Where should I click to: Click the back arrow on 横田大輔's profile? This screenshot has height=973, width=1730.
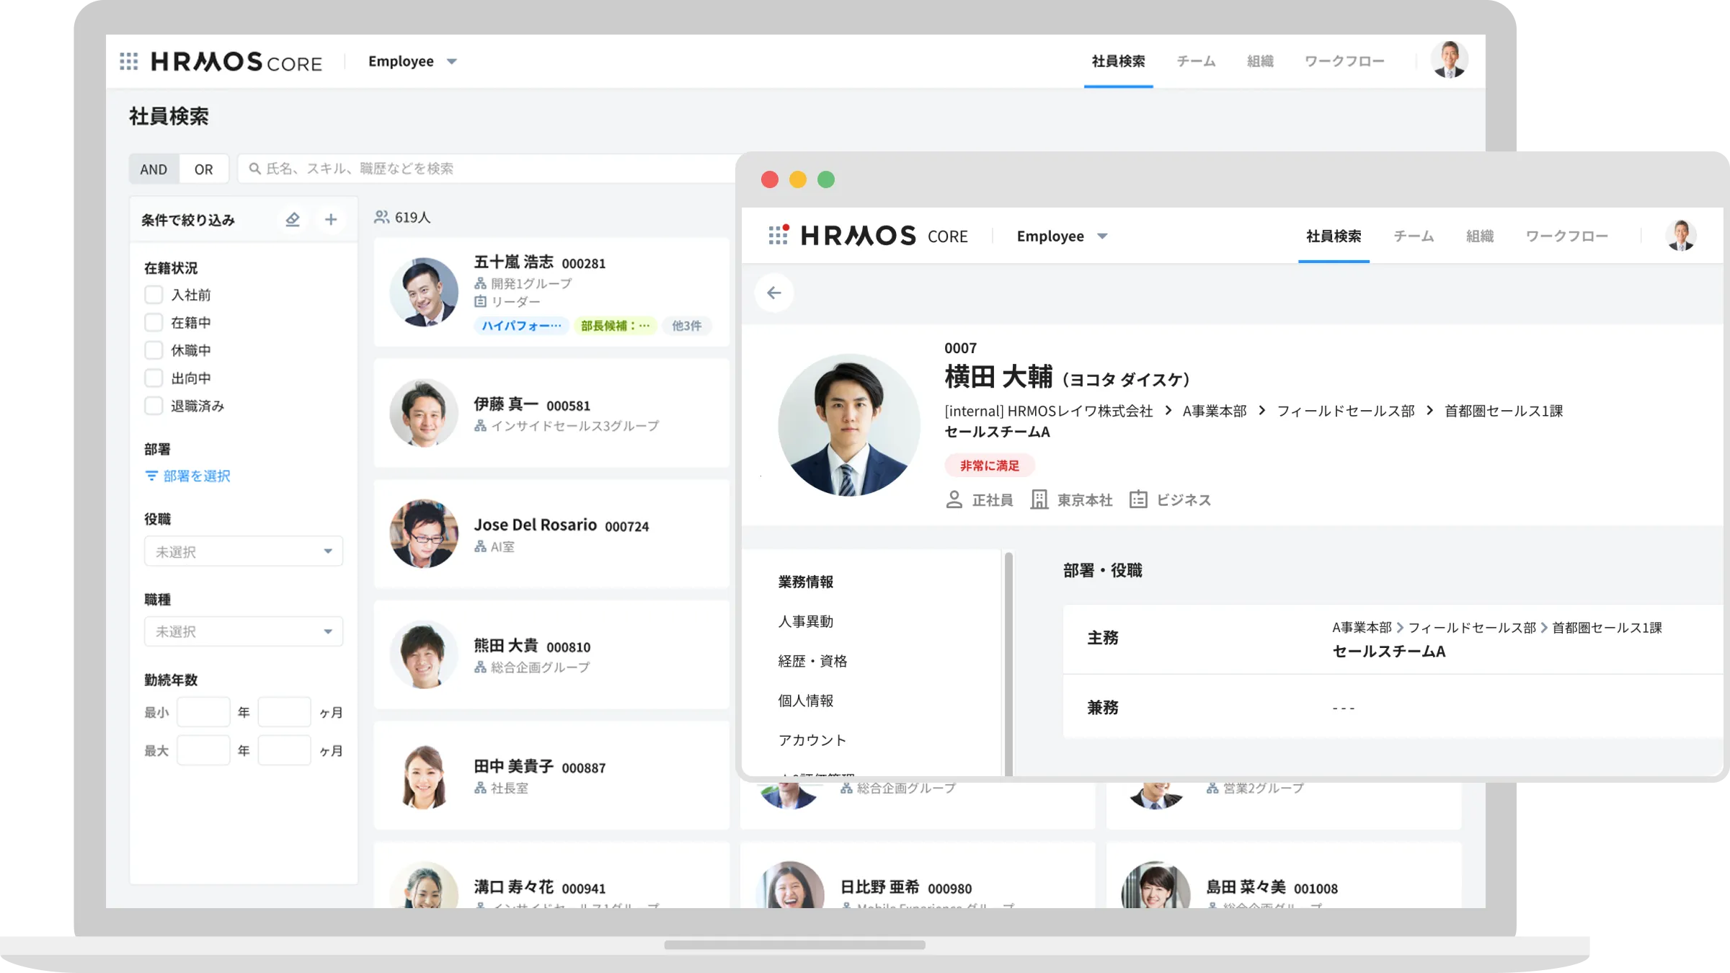tap(774, 292)
